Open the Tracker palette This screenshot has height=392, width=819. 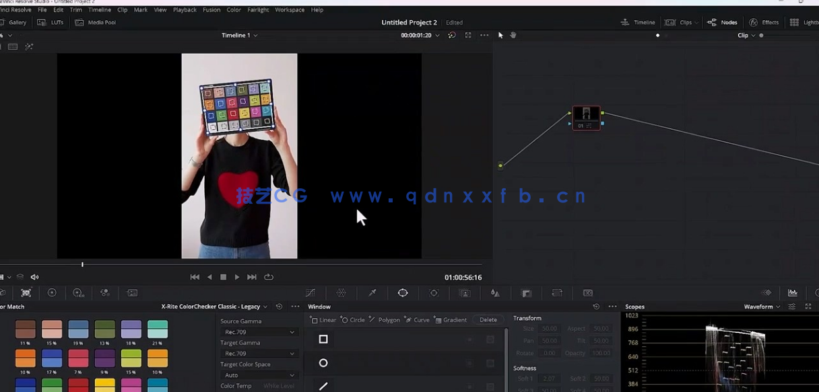pos(433,292)
